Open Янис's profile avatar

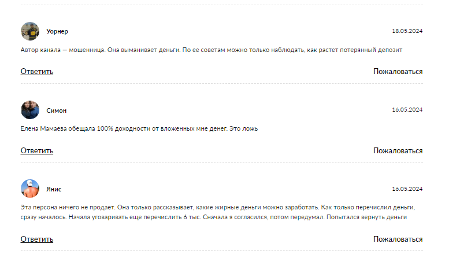click(30, 189)
